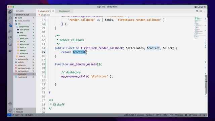Open the Accounts menu icon

10,104
